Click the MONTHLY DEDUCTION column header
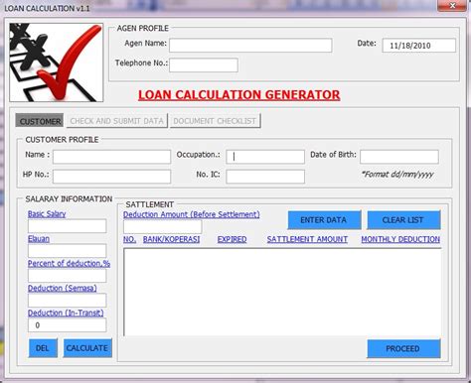Screen dimensions: 471x383 [x=400, y=239]
